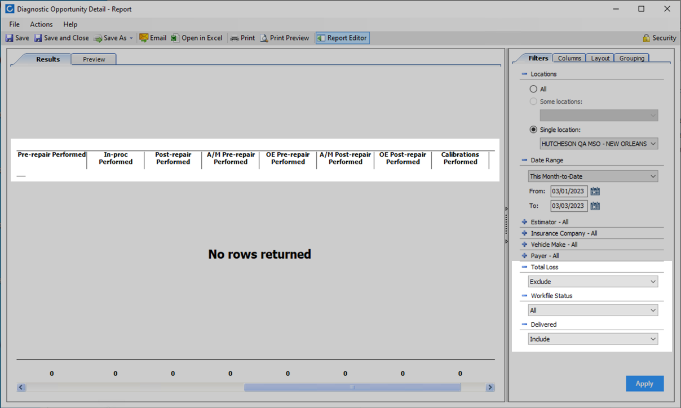Click the Pre-repair Performed column header
Viewport: 681px width, 408px height.
(x=52, y=154)
